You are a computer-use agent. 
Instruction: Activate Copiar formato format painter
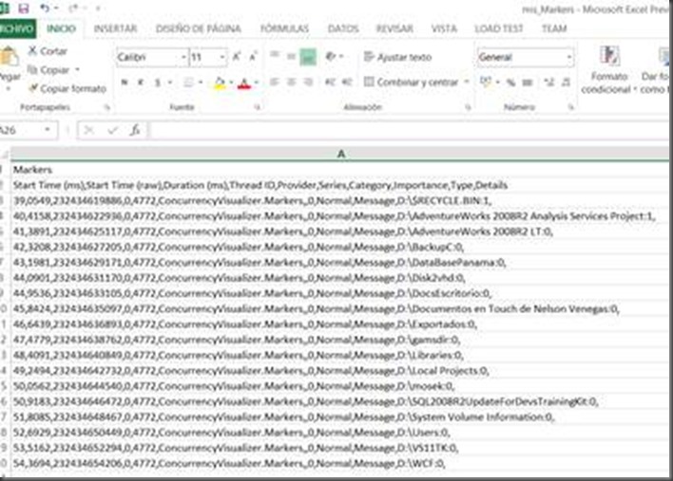pos(67,88)
